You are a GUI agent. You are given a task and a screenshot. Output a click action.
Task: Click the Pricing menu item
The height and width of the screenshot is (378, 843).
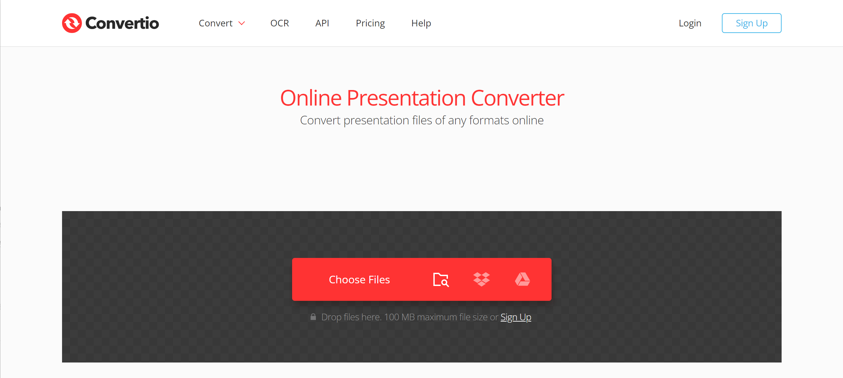370,23
